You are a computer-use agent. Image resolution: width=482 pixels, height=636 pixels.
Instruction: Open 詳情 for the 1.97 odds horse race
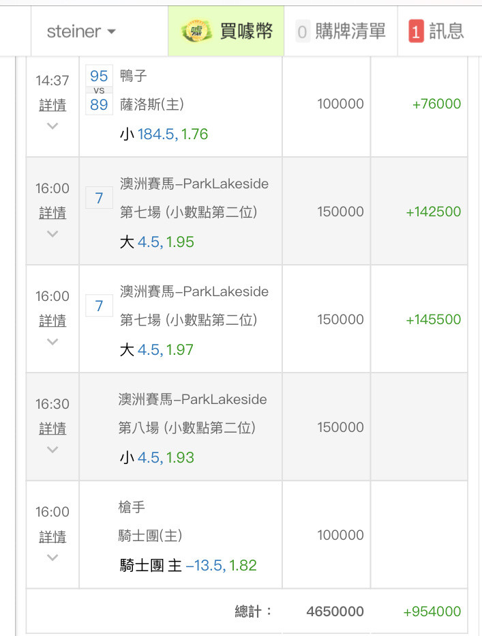click(52, 321)
